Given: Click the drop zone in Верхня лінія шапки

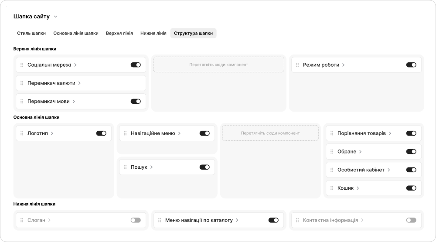Looking at the screenshot, I should pyautogui.click(x=218, y=65).
